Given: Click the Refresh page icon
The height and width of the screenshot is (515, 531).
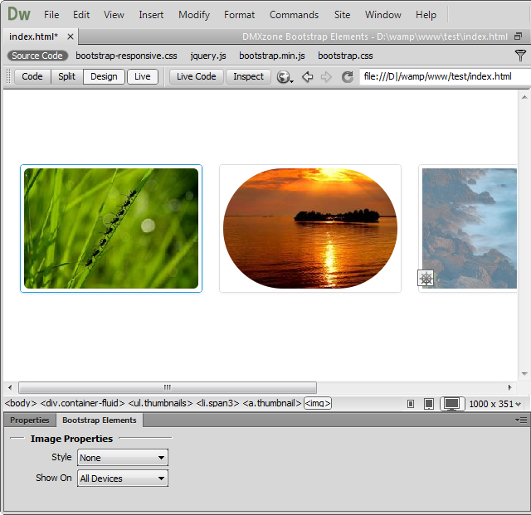Looking at the screenshot, I should 347,76.
